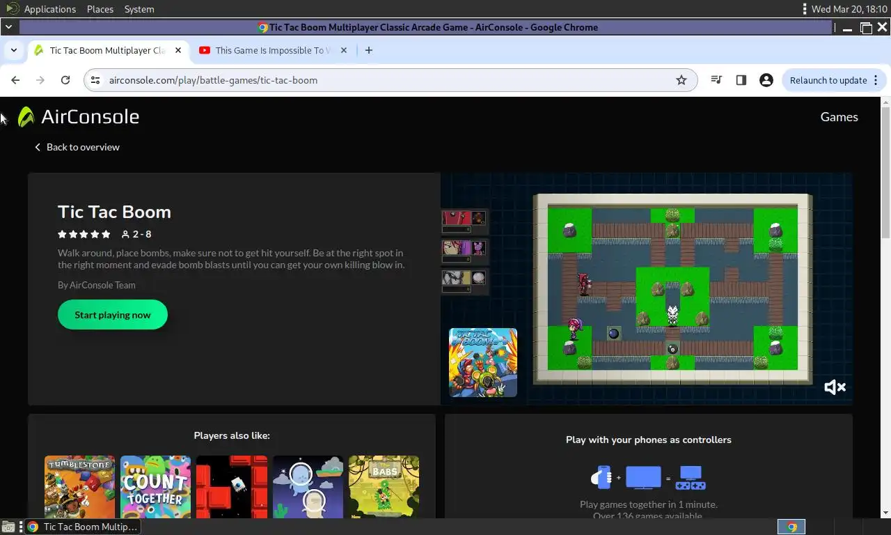
Task: Click the white player score panel
Action: (464, 280)
